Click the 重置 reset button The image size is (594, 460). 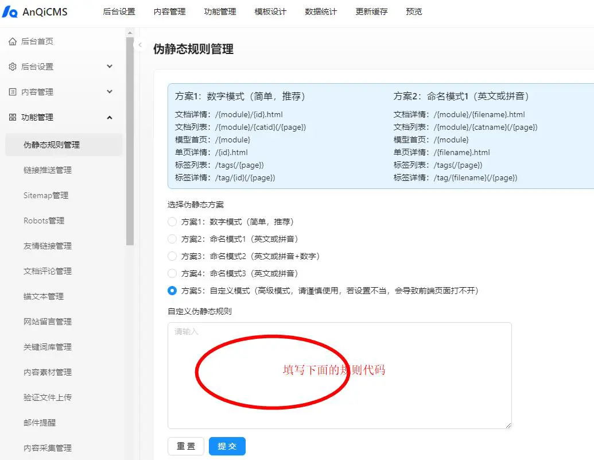click(185, 446)
